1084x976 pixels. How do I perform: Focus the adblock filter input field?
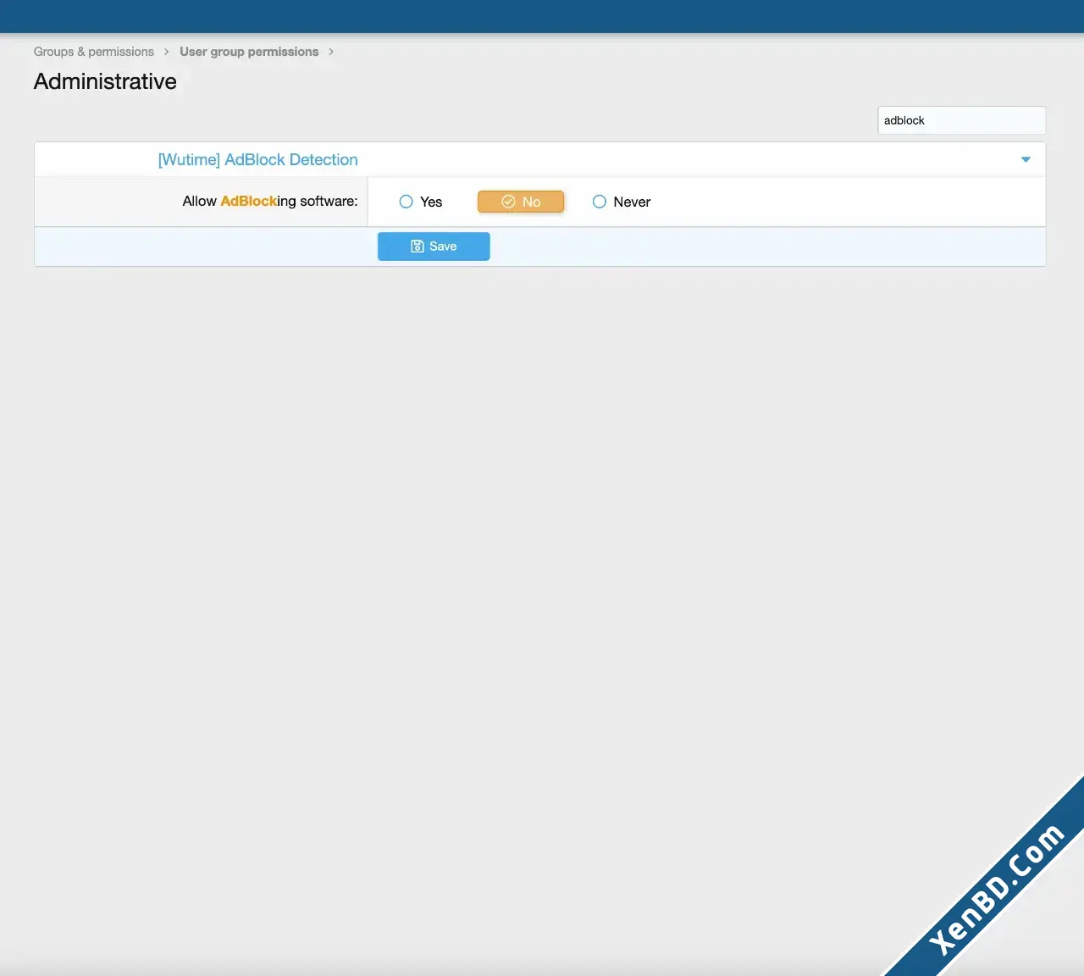coord(961,120)
